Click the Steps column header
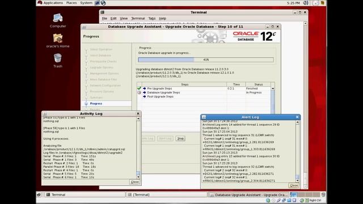The height and width of the screenshot is (204, 363). tap(184, 84)
